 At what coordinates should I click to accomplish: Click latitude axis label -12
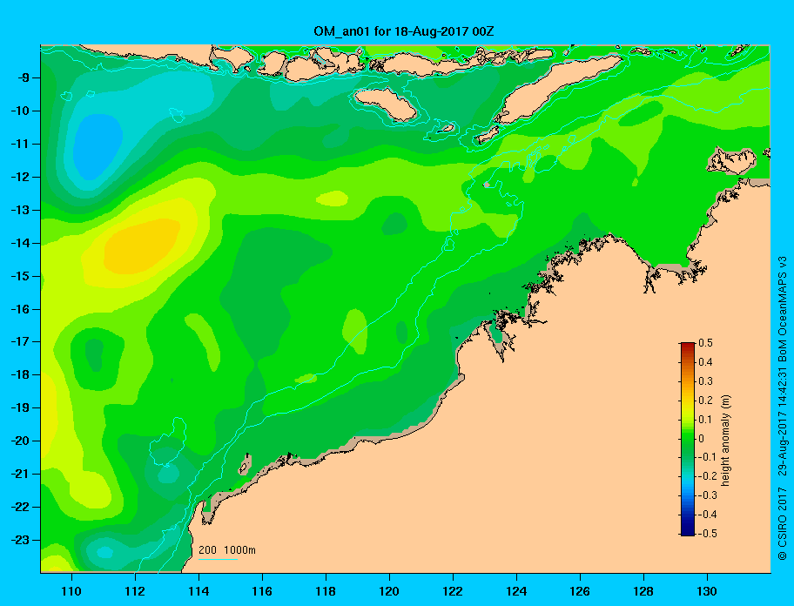pyautogui.click(x=19, y=178)
